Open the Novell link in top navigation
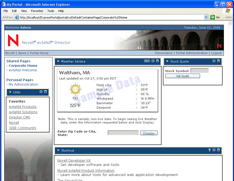234x181 pixels. point(10,53)
